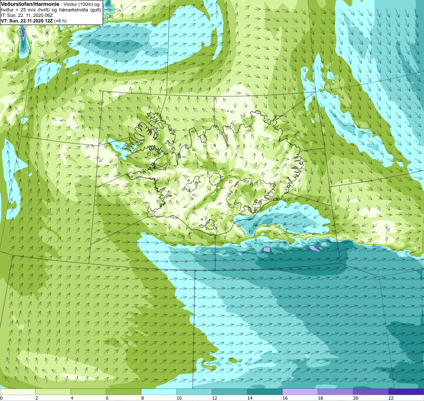This screenshot has height=401, width=424.
Task: Click the legend label '20'
Action: coord(356,398)
